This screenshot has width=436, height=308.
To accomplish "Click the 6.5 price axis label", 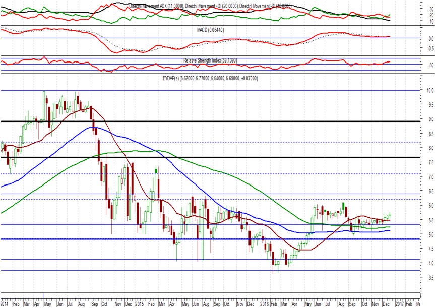I will click(431, 191).
